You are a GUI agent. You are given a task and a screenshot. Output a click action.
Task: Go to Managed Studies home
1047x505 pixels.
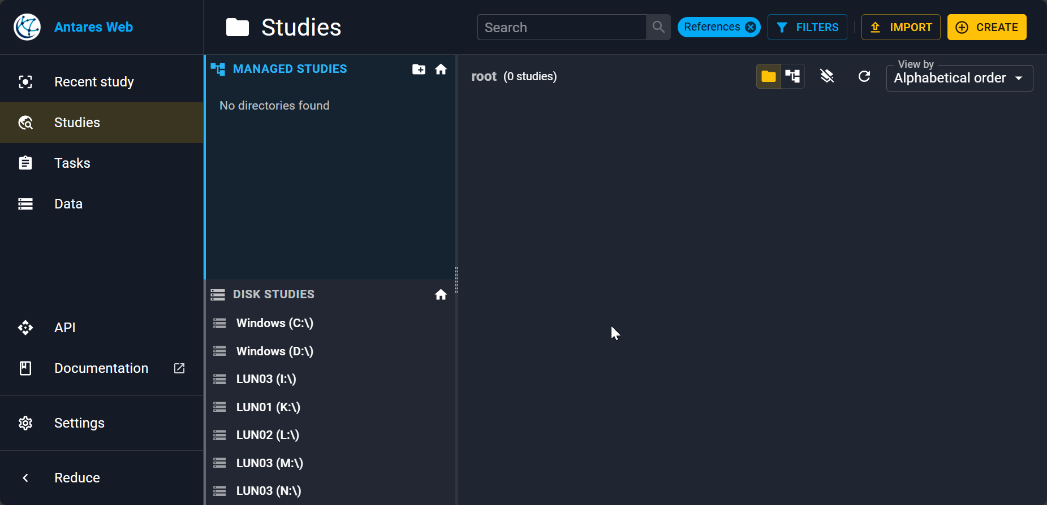pos(441,69)
